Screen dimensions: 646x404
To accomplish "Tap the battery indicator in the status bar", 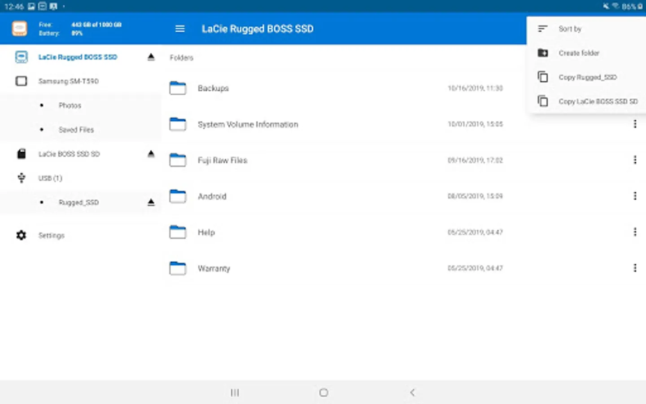I will [632, 6].
